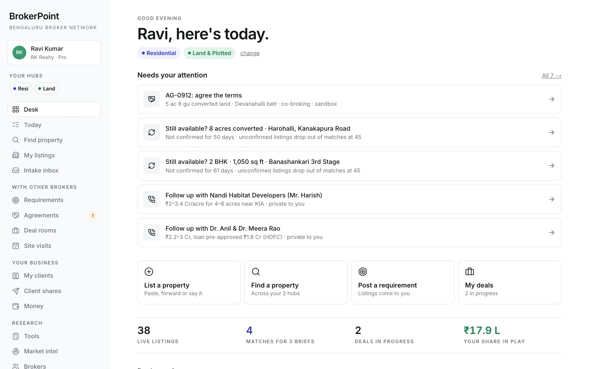Click the My clients icon in sidebar
Viewport: 590px width, 369px height.
point(16,276)
